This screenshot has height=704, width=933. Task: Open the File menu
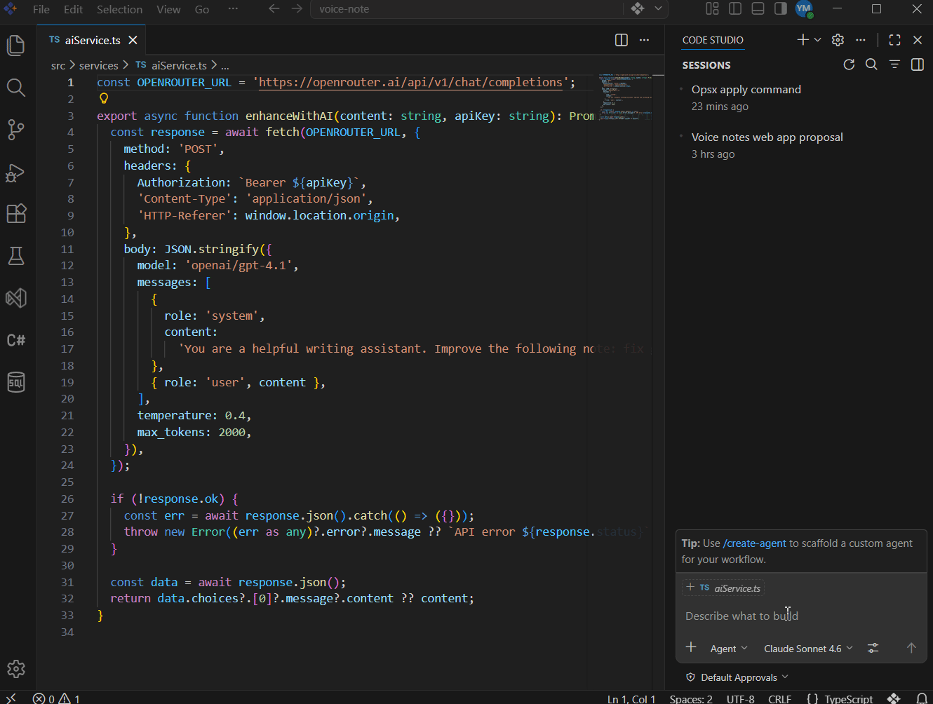point(41,9)
